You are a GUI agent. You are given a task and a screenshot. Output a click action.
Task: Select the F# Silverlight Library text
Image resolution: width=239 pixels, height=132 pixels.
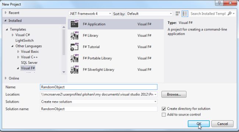[99, 70]
